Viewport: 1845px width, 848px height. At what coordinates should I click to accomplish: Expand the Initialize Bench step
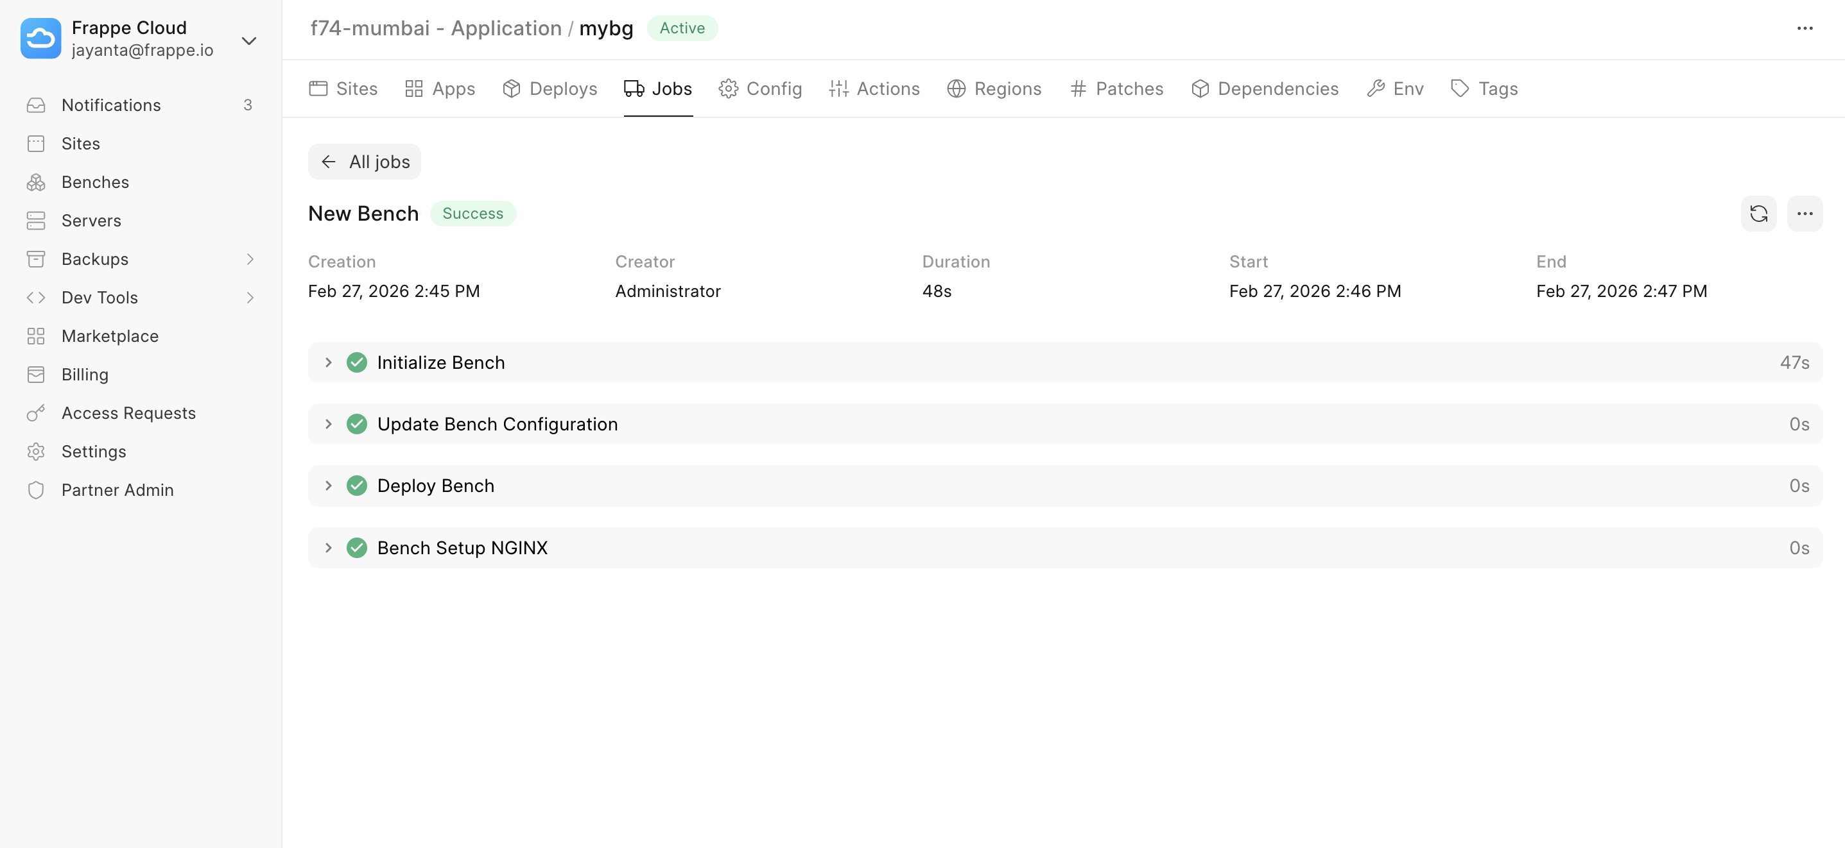pos(328,363)
